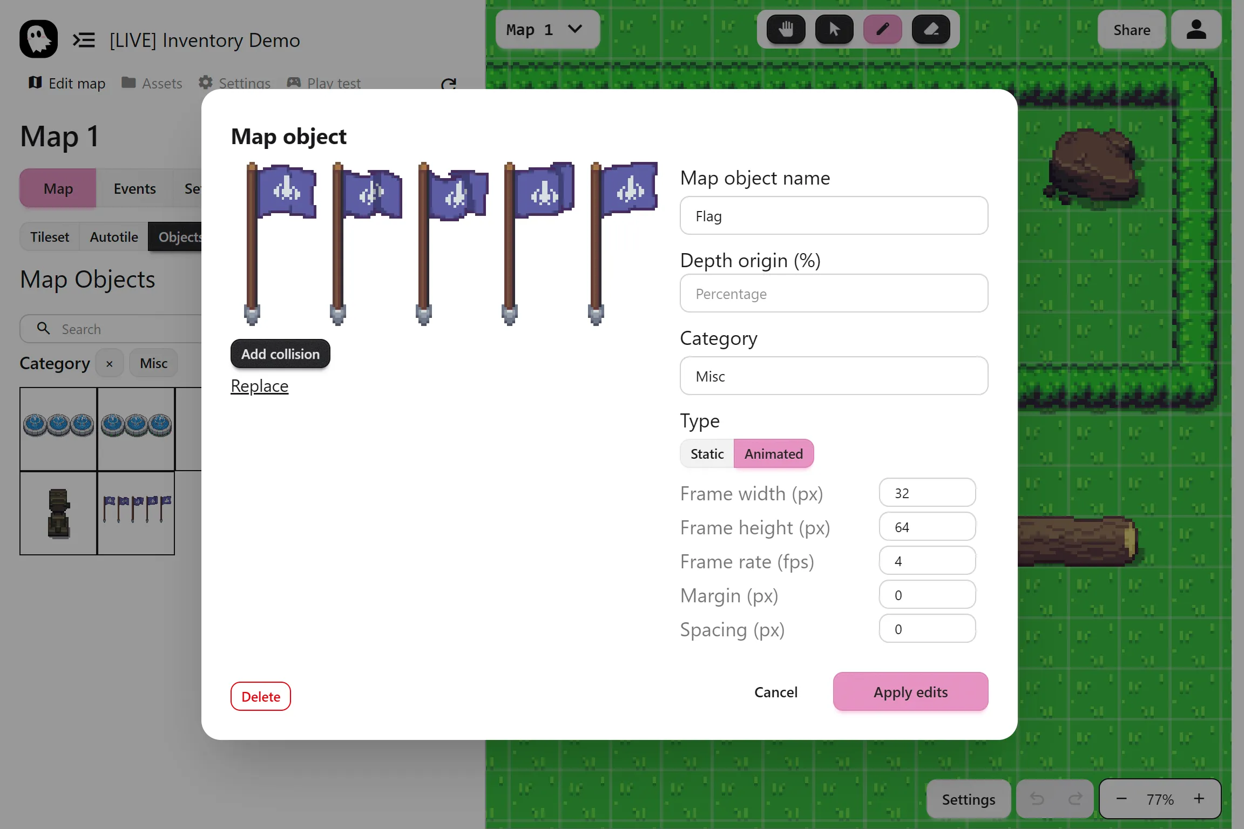Switch to the Tileset tab
Screen dimensions: 1244x829
50,237
